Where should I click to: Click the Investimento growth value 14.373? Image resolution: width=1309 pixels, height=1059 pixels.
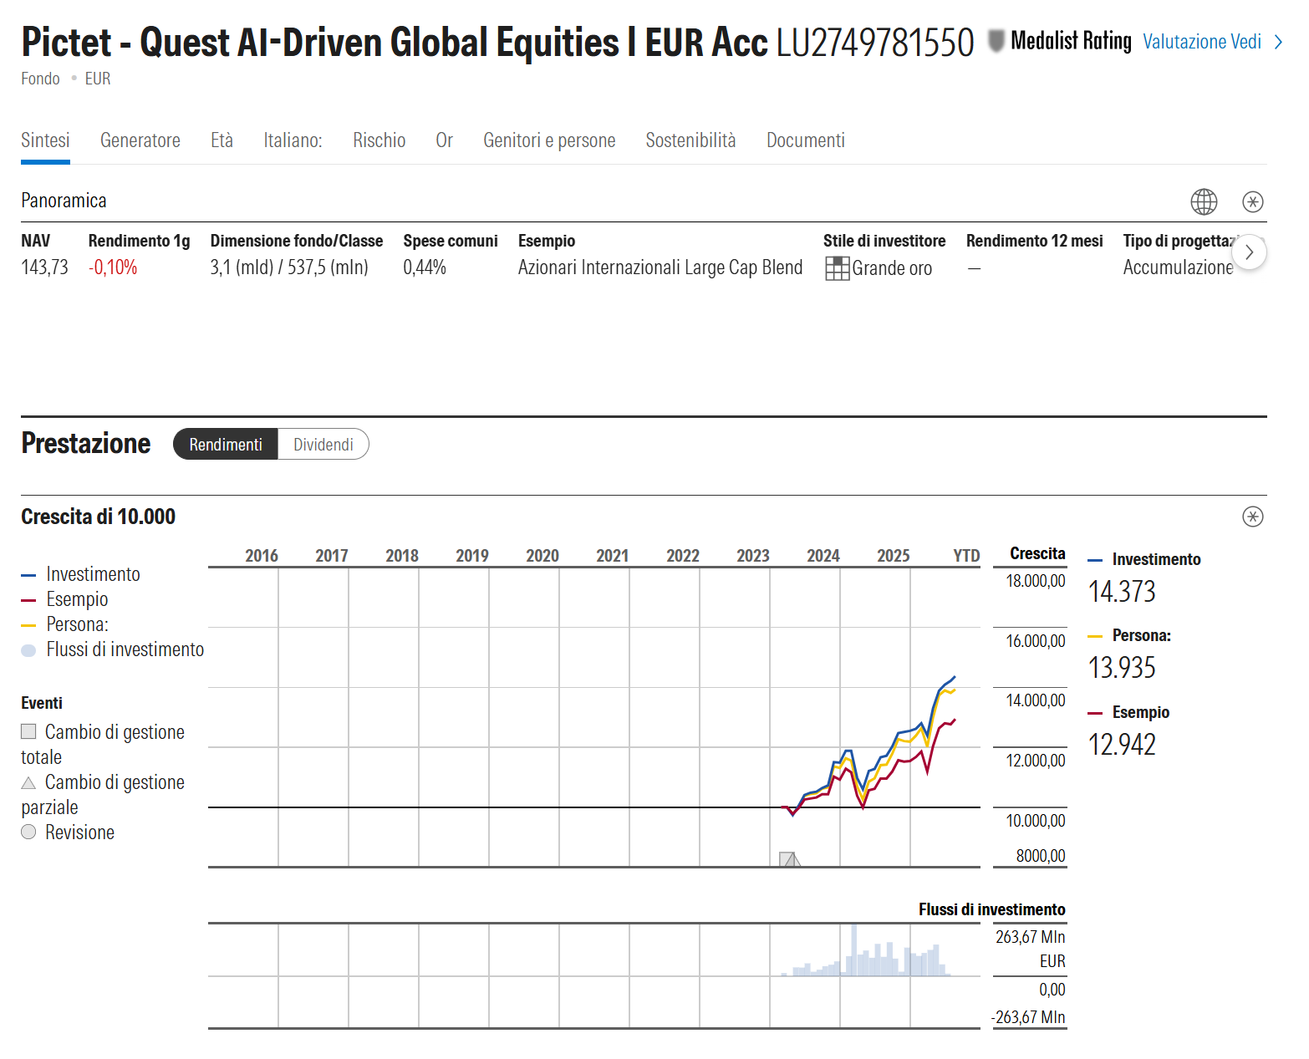(x=1122, y=592)
